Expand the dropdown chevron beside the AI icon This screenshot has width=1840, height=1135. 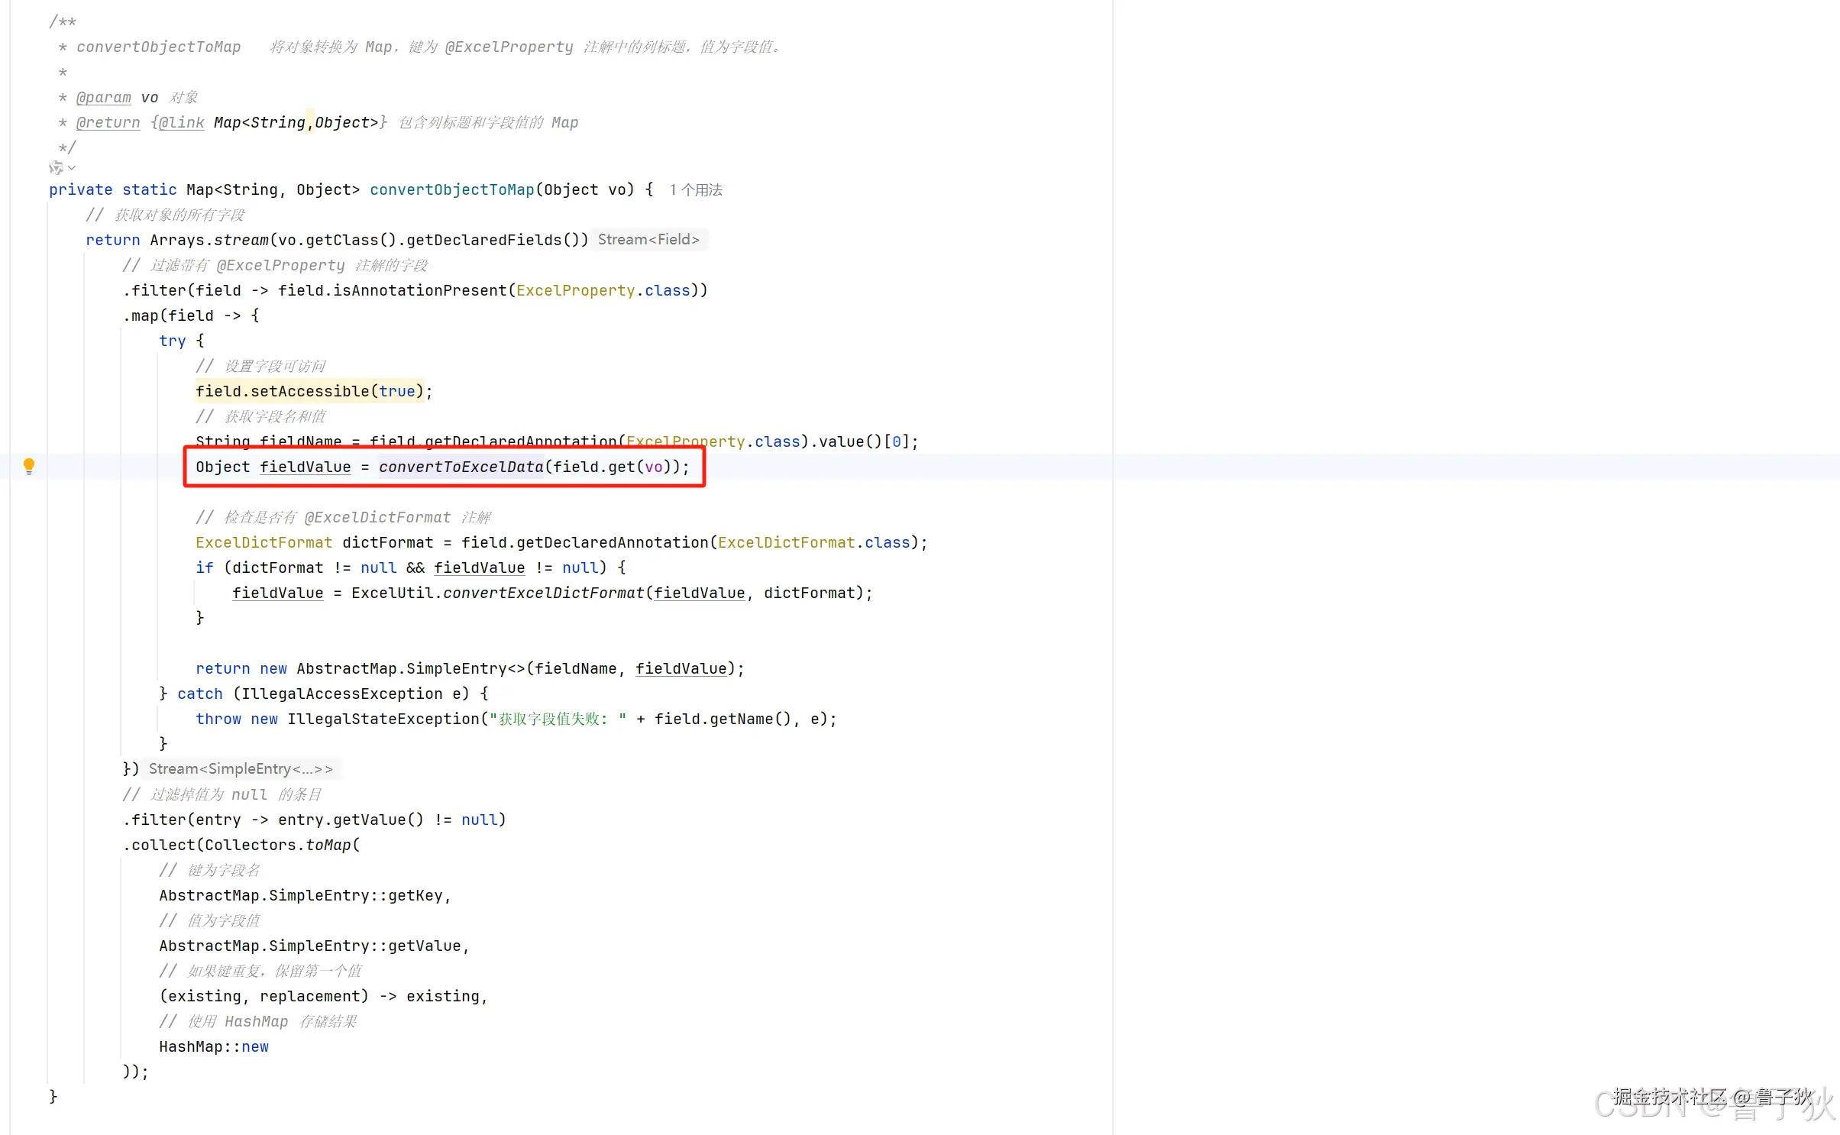[x=72, y=167]
